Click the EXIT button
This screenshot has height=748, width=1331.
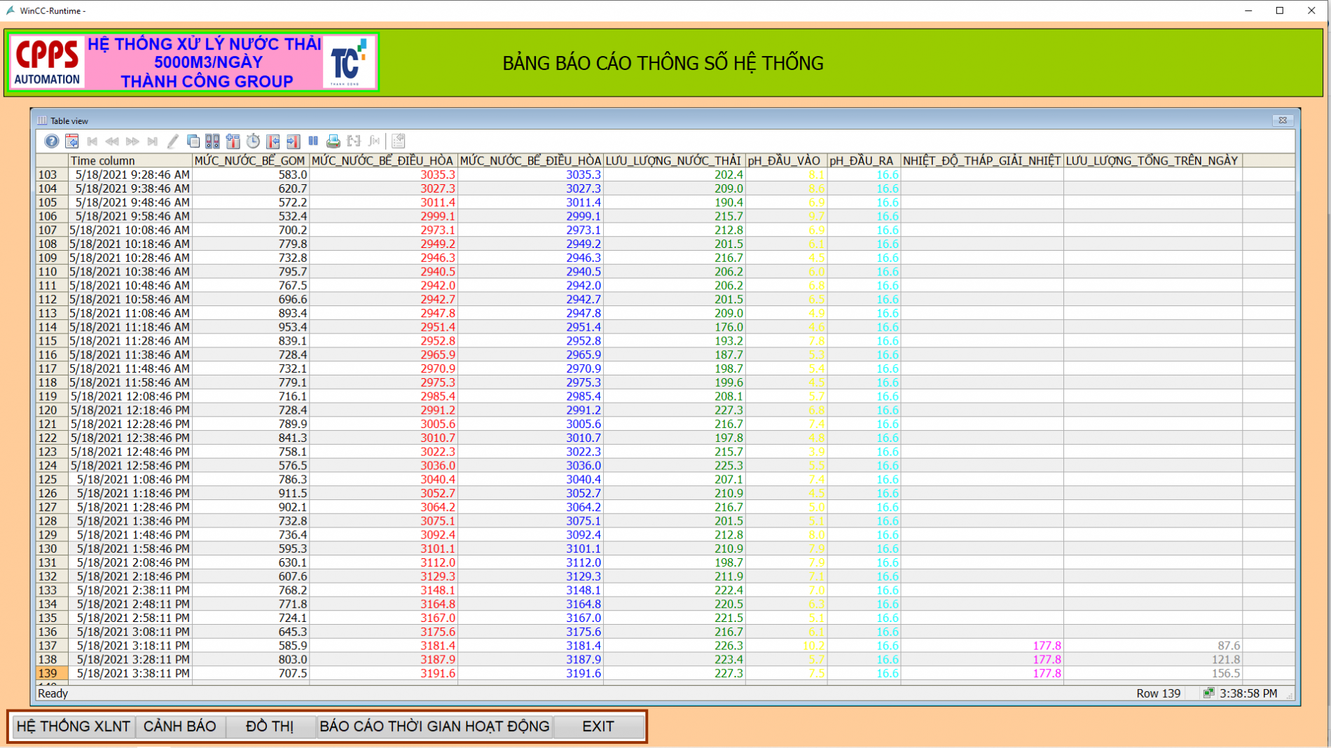[x=598, y=726]
